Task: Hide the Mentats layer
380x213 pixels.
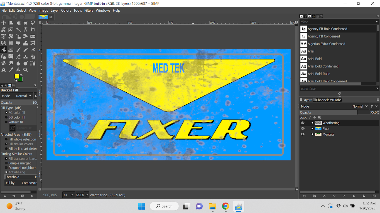Action: (x=303, y=134)
